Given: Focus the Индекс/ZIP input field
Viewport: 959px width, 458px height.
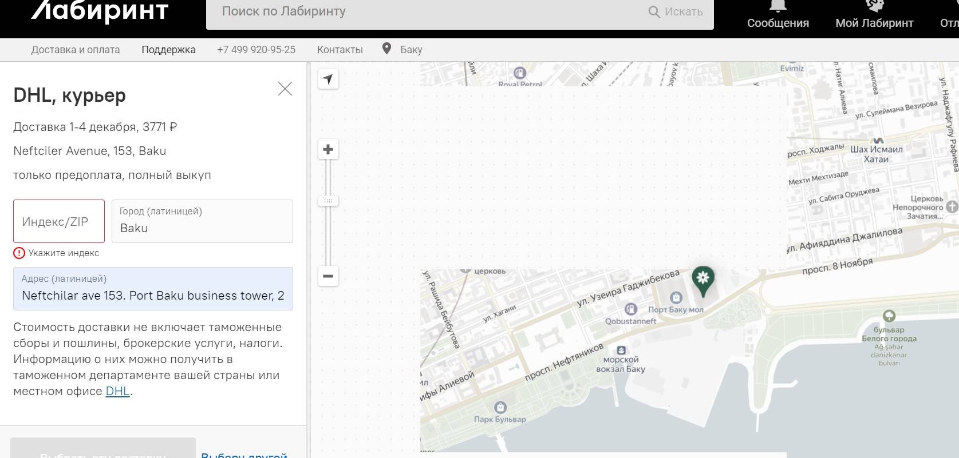Looking at the screenshot, I should click(59, 221).
